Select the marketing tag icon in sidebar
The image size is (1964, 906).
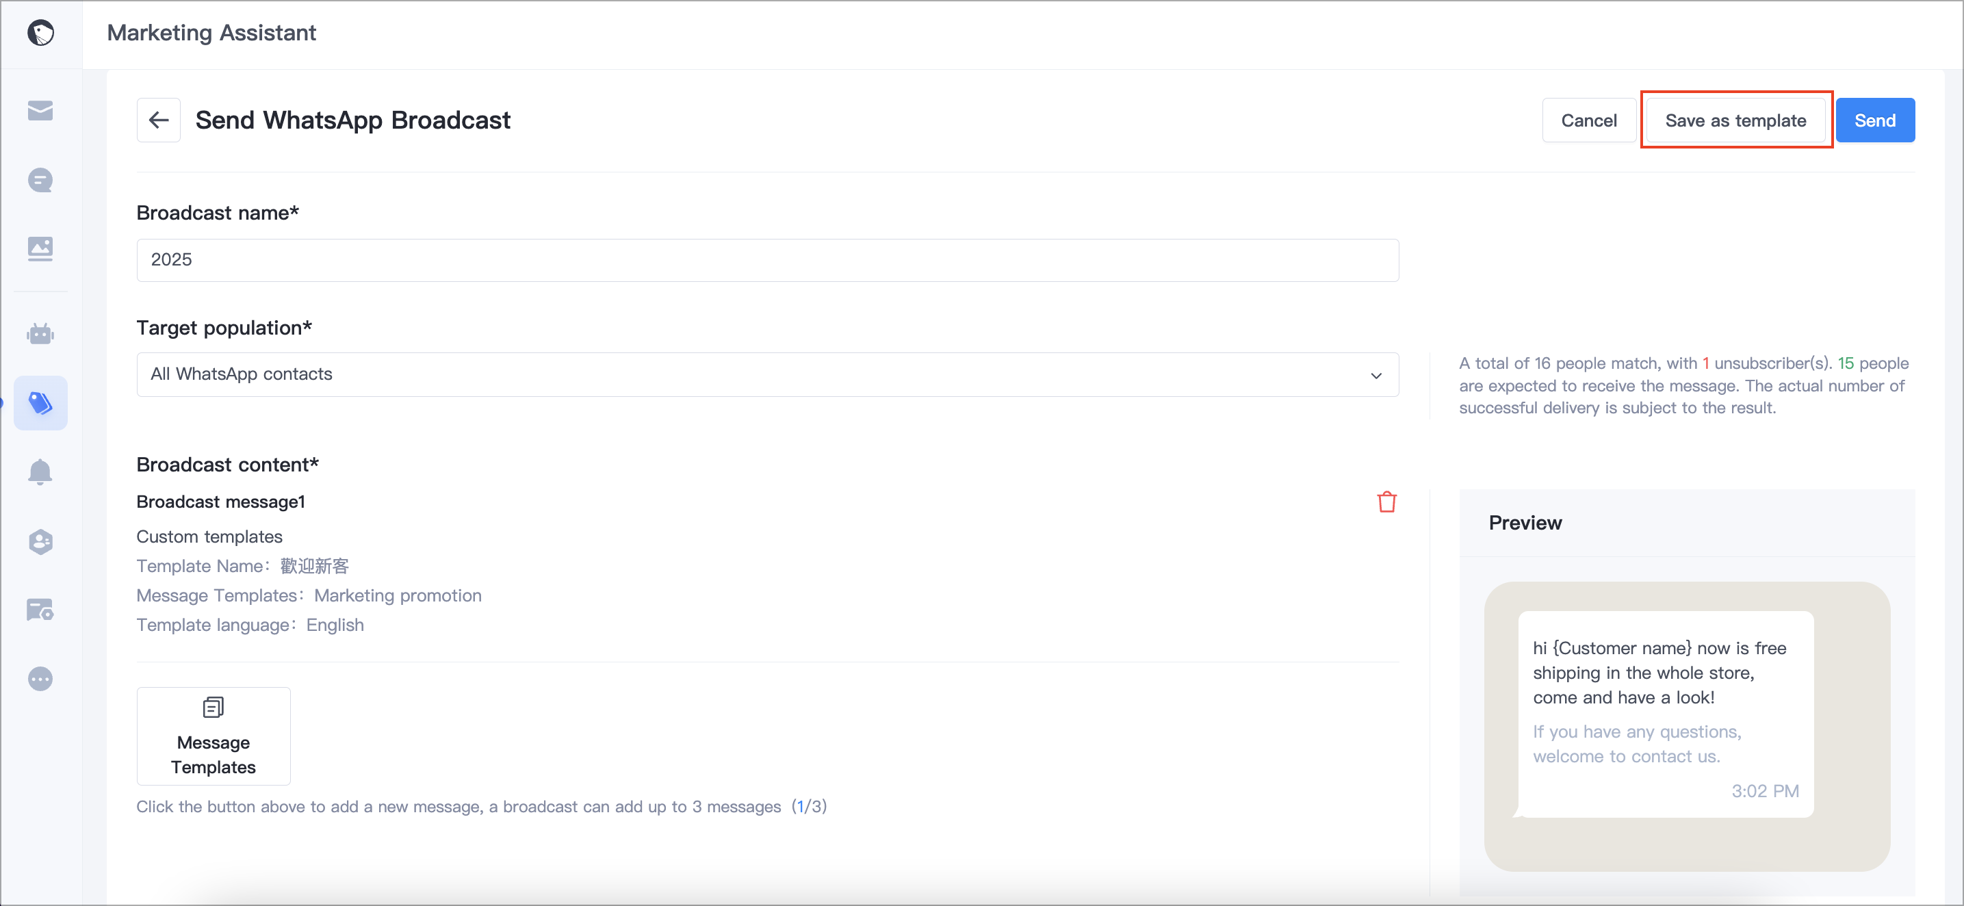pos(40,402)
